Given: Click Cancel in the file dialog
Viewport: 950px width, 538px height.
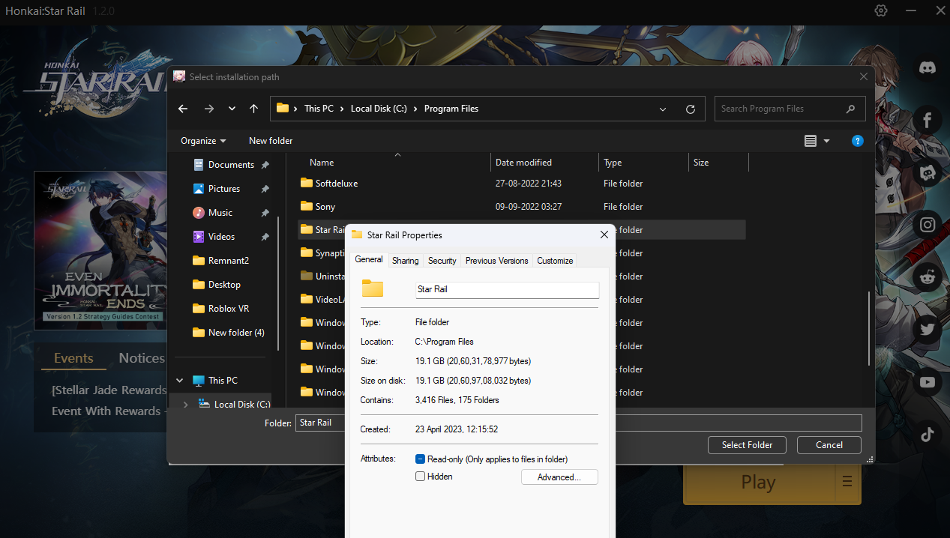Looking at the screenshot, I should pos(829,445).
